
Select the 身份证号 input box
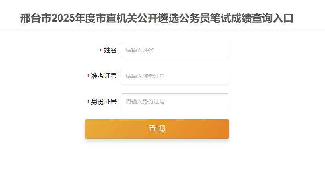pos(175,101)
